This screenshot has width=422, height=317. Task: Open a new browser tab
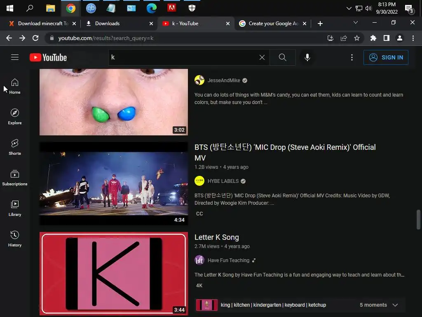click(320, 24)
